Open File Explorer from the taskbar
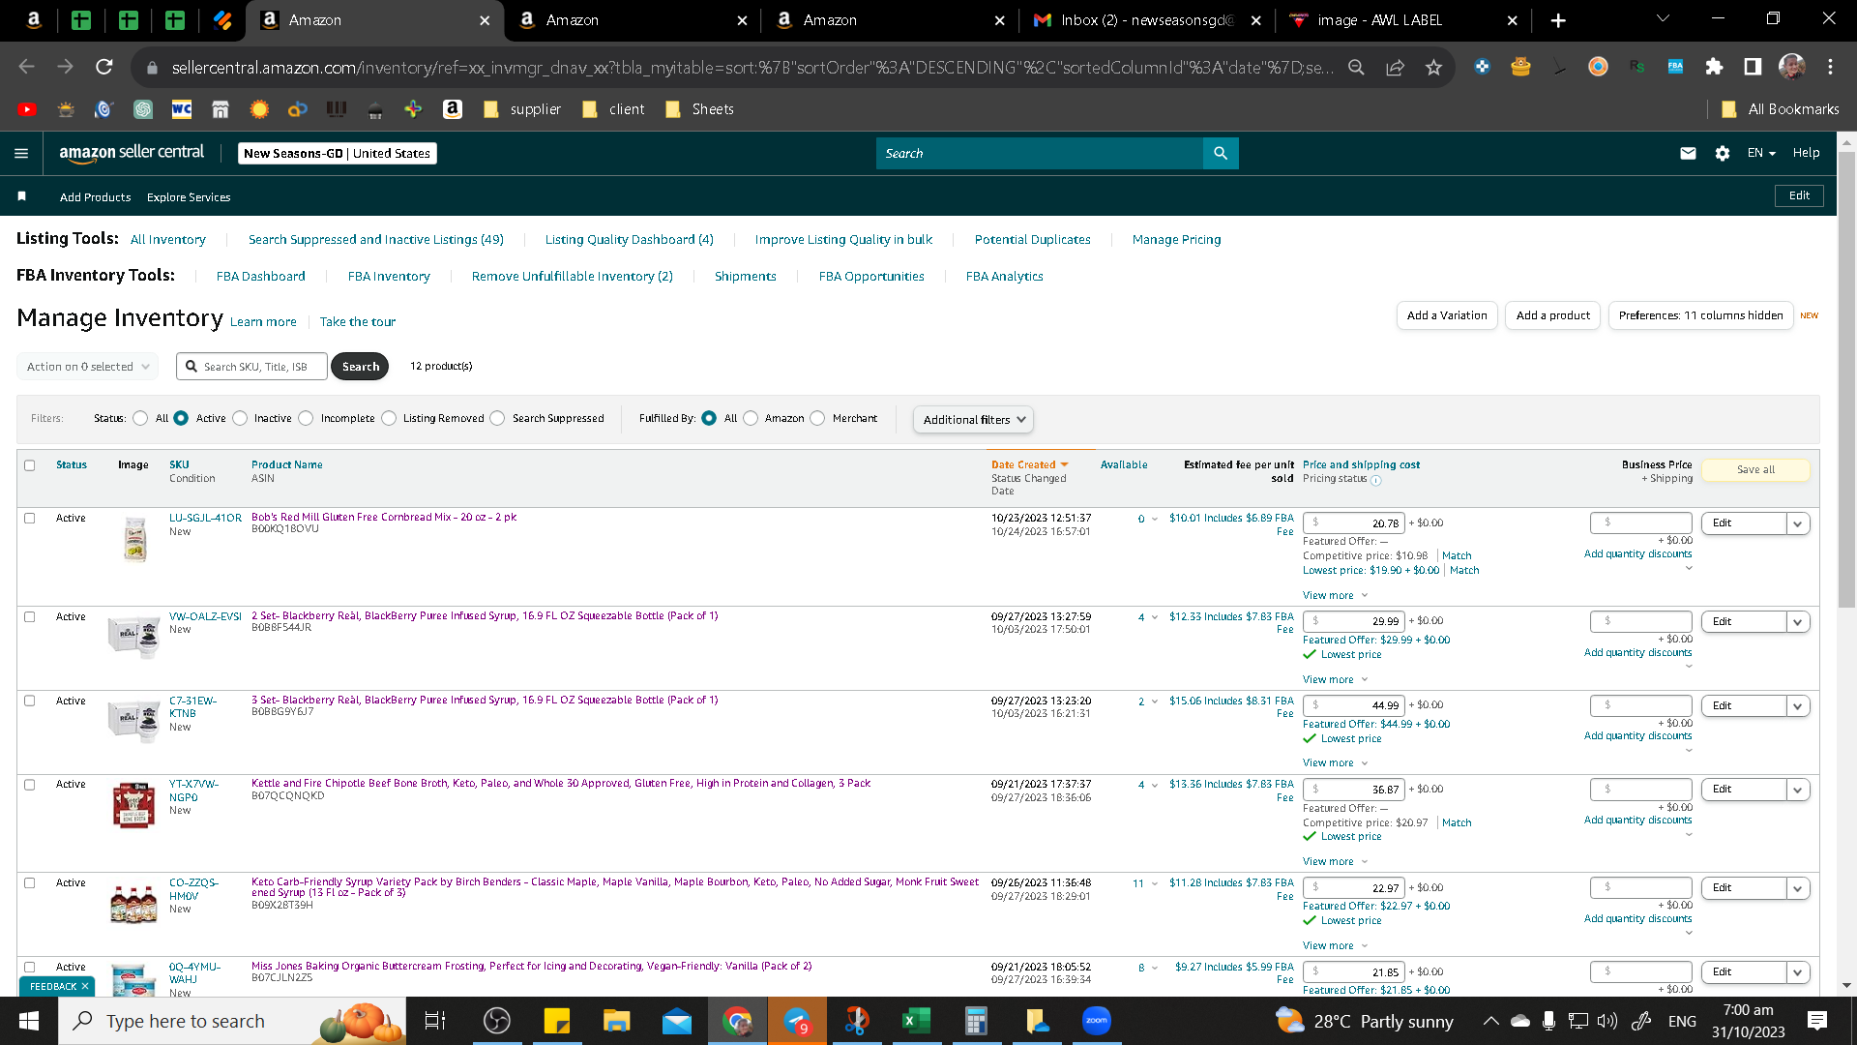The image size is (1857, 1045). tap(616, 1021)
